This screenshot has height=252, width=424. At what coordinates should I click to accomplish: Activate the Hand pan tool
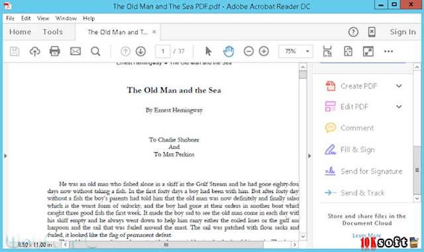[x=229, y=52]
